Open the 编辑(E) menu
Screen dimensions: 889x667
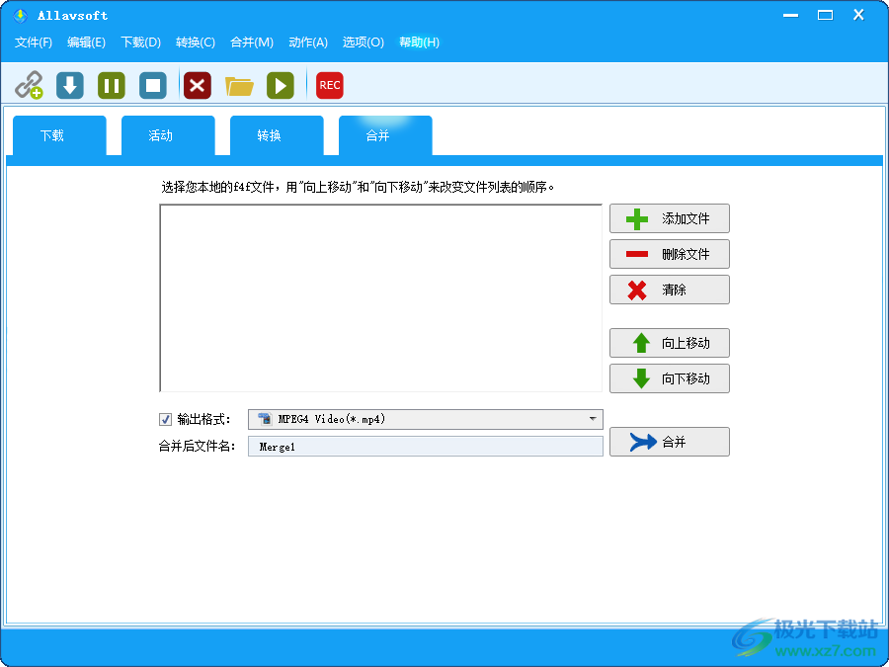pos(86,42)
